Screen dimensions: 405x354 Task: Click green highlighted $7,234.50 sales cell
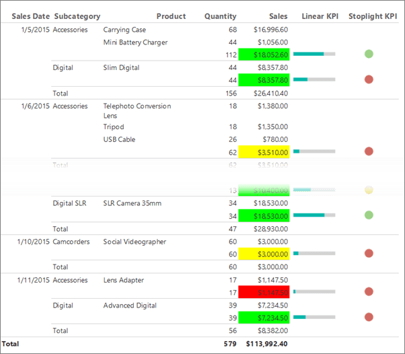point(264,318)
